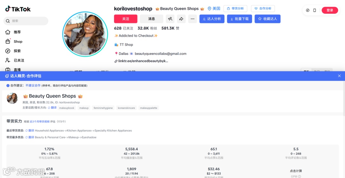This screenshot has height=178, width=345.
Task: Click the 628 已关注 following count
Action: (123, 28)
